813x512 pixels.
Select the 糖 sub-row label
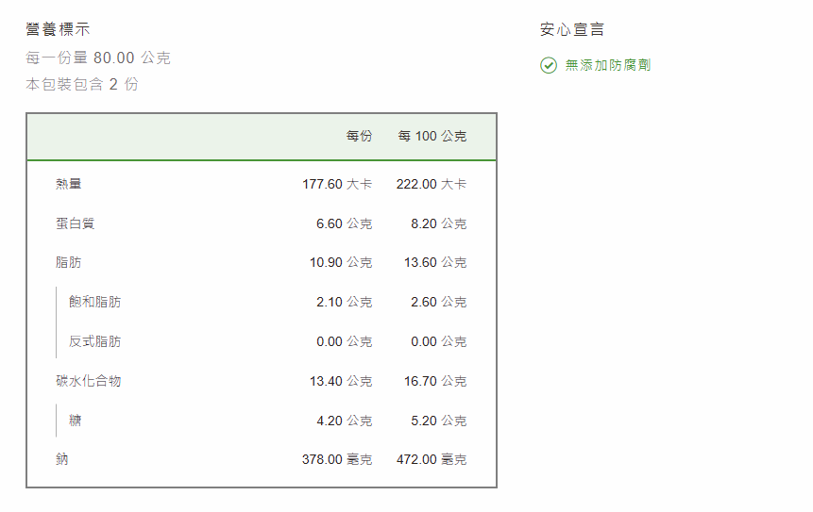(75, 421)
